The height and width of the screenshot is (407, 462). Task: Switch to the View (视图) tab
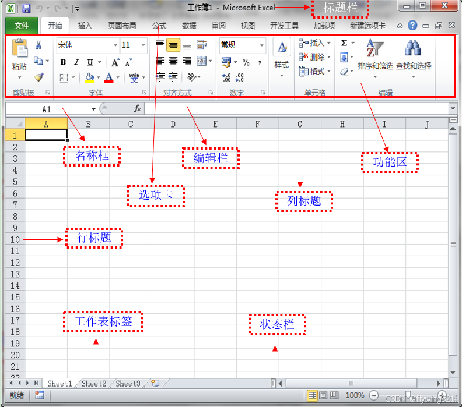tap(247, 26)
